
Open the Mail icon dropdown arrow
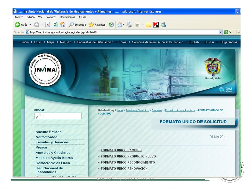[124, 25]
